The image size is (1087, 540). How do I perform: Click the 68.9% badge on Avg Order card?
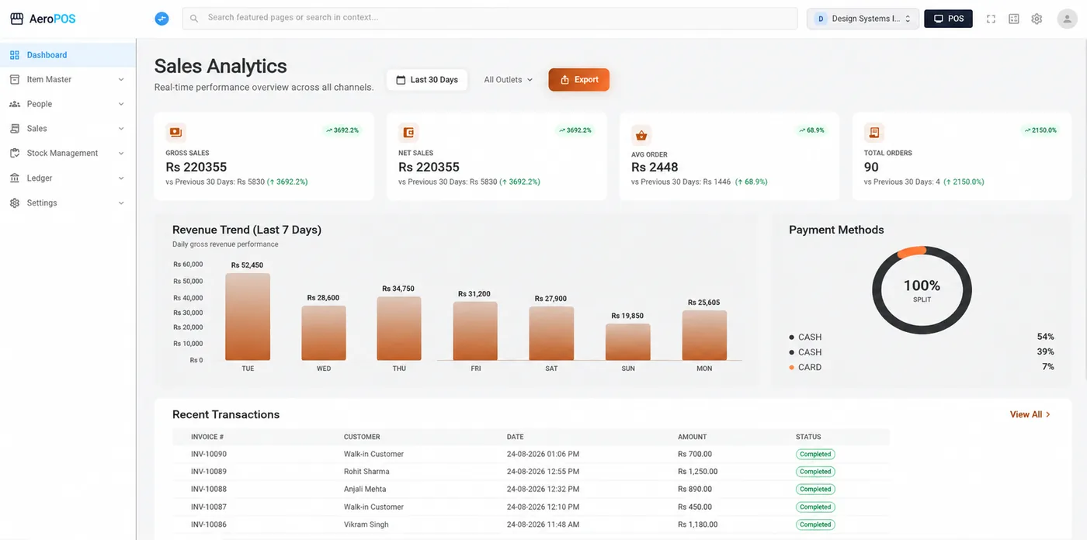[811, 130]
